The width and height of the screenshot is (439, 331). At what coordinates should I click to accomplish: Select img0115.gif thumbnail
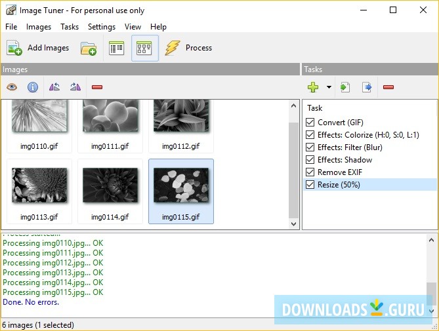tap(181, 191)
